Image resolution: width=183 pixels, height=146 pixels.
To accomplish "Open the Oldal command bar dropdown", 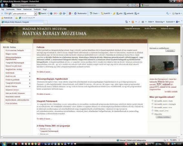I will (151, 22).
